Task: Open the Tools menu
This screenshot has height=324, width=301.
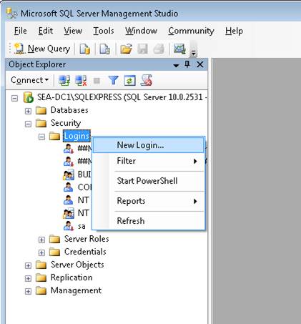Action: 104,31
